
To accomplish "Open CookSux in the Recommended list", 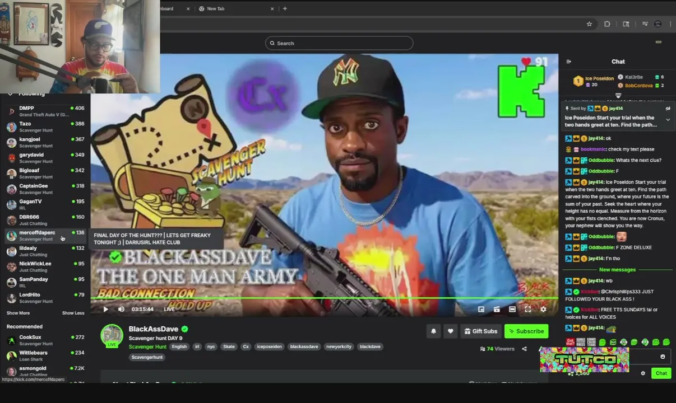I will tap(45, 340).
